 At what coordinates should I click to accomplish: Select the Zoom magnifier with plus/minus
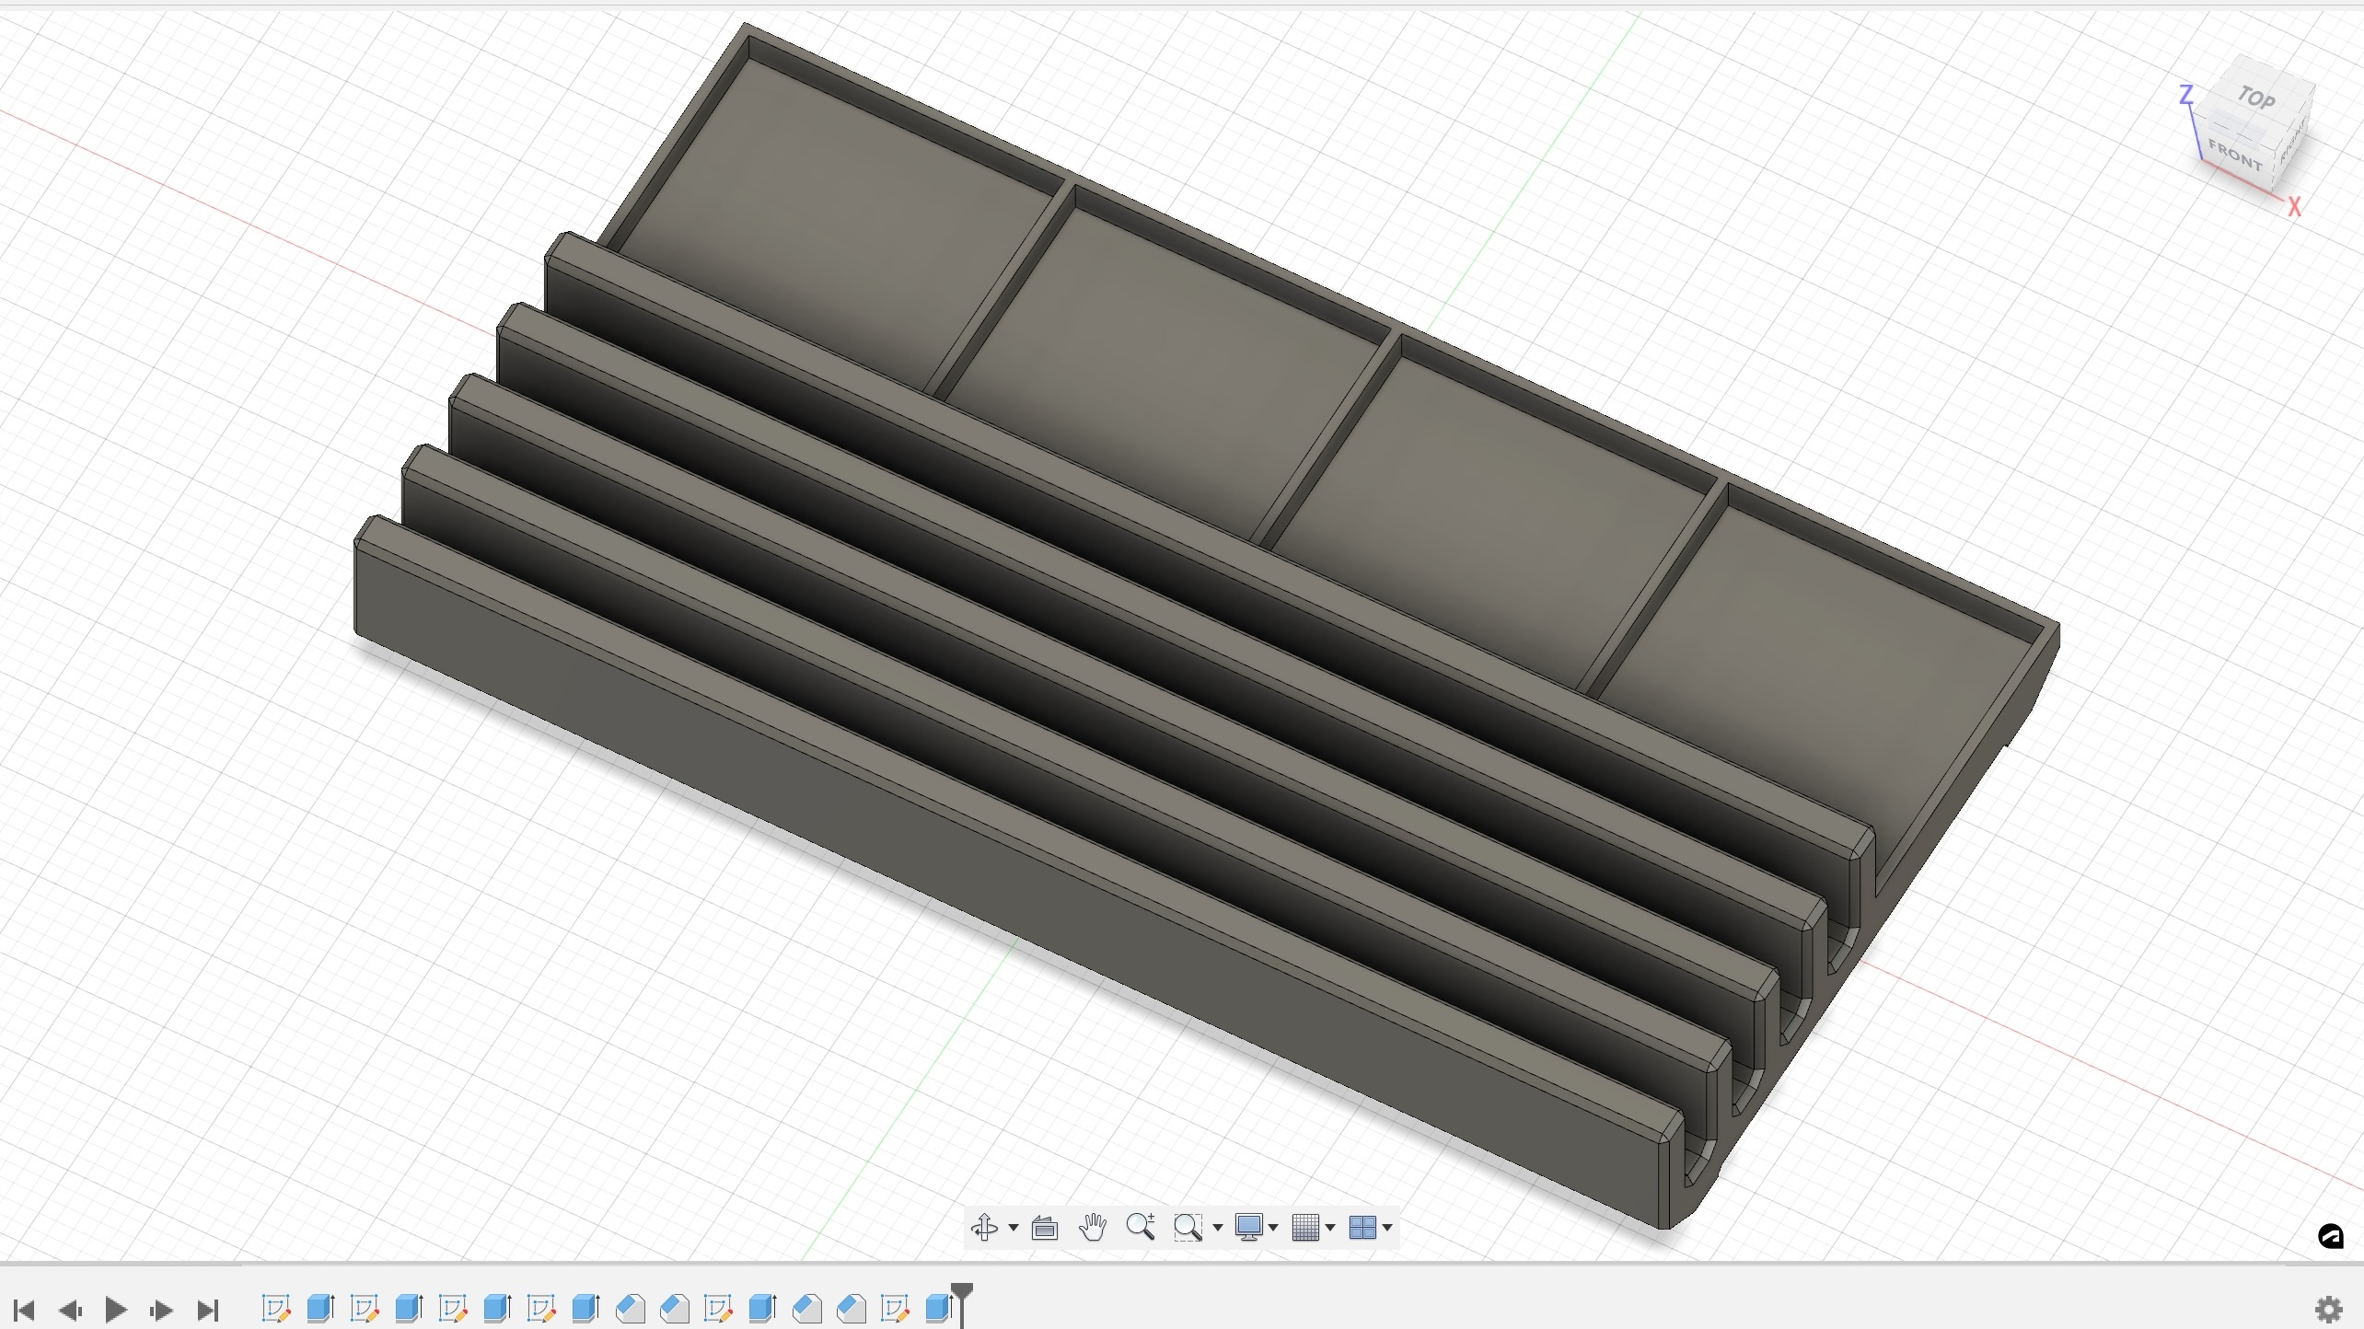(1141, 1227)
